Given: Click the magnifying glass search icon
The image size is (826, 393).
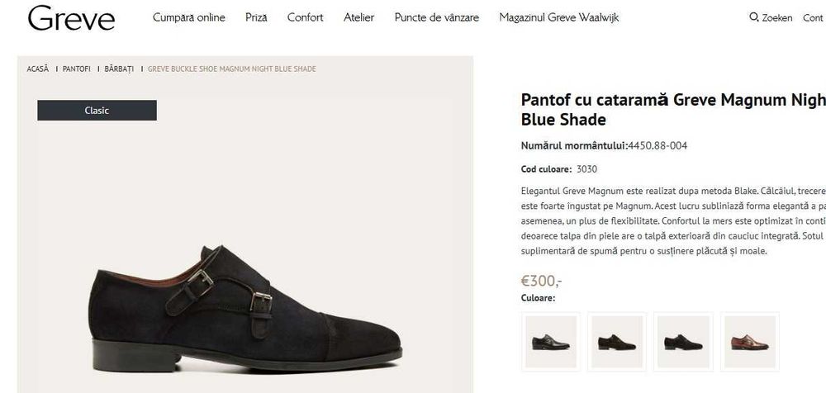Looking at the screenshot, I should [753, 17].
